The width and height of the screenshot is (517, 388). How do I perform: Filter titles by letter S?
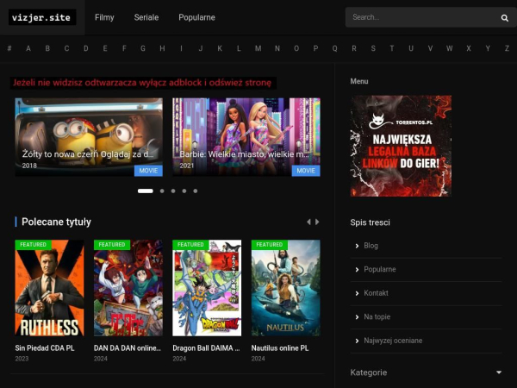click(x=373, y=48)
